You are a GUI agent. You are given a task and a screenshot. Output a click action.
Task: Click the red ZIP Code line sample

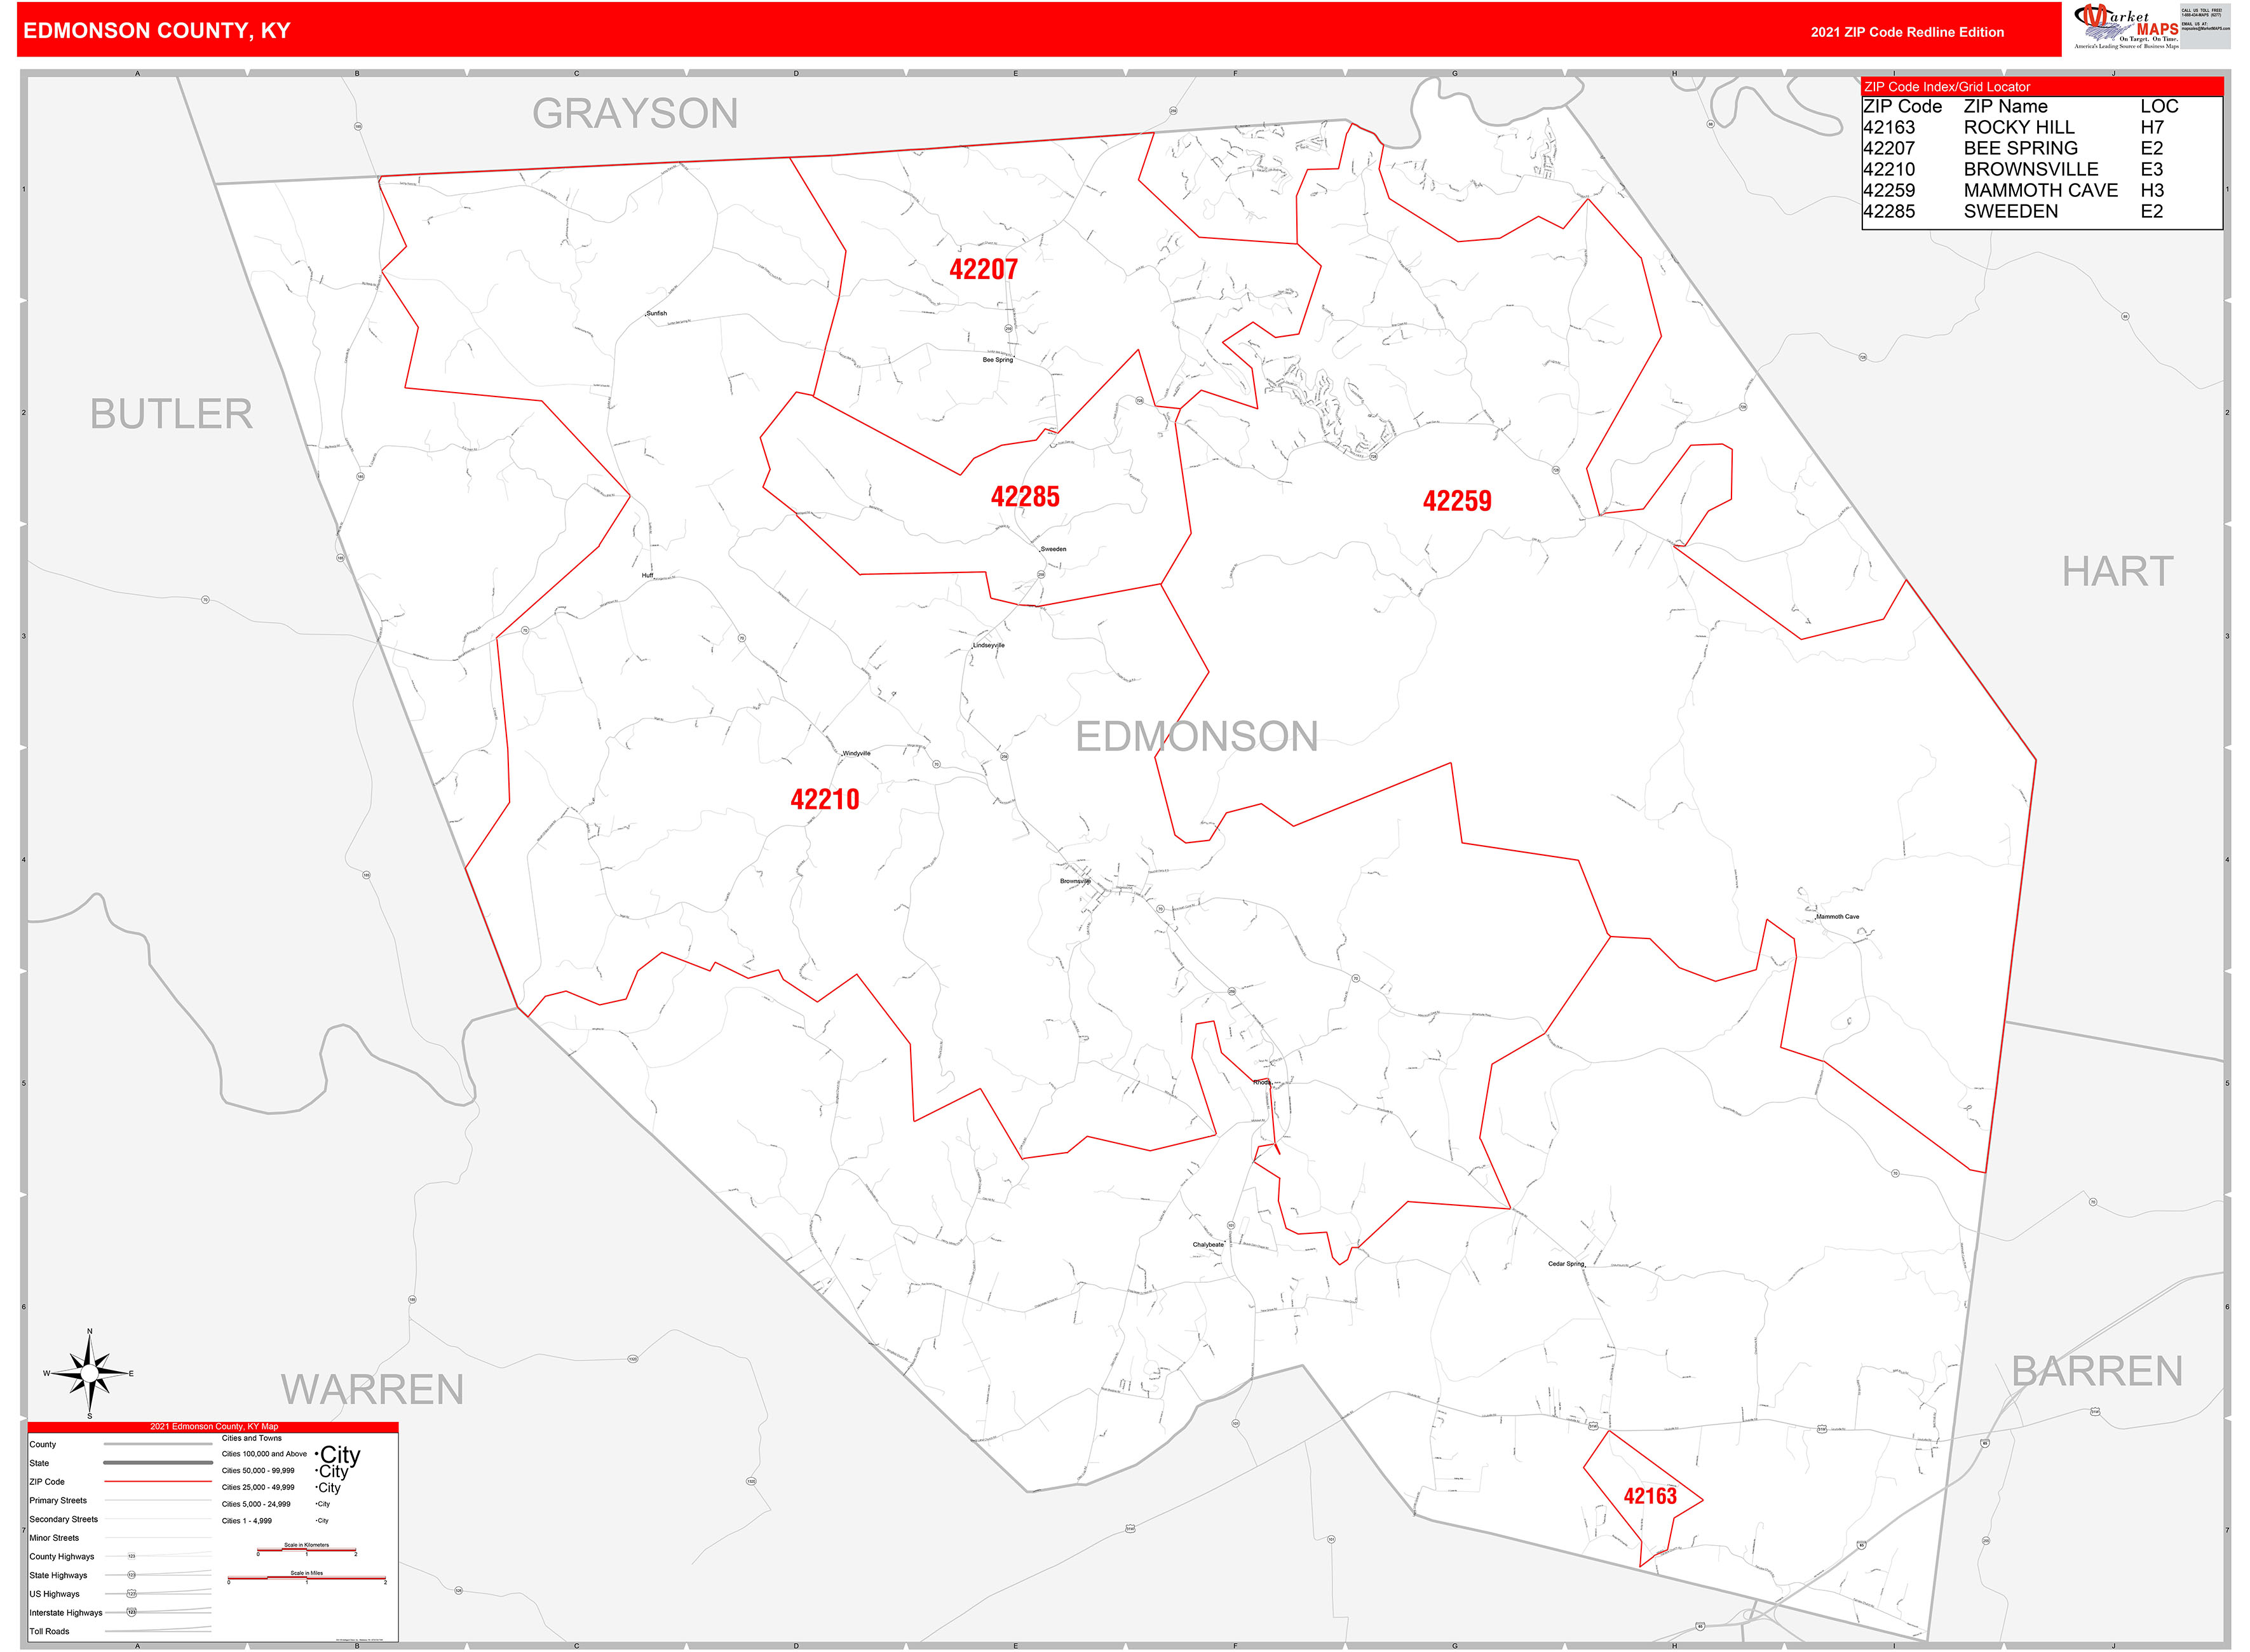[x=158, y=1481]
